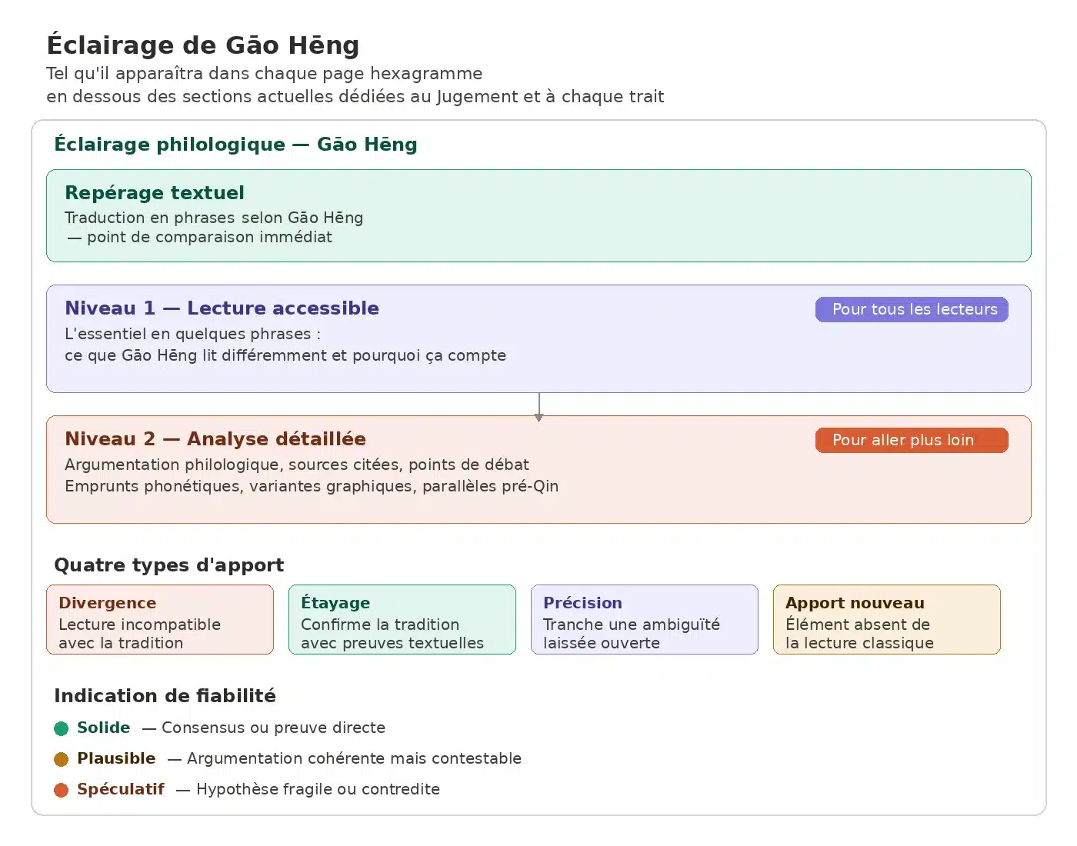Select the orange Plausible status dot
The width and height of the screenshot is (1077, 846).
coord(61,758)
